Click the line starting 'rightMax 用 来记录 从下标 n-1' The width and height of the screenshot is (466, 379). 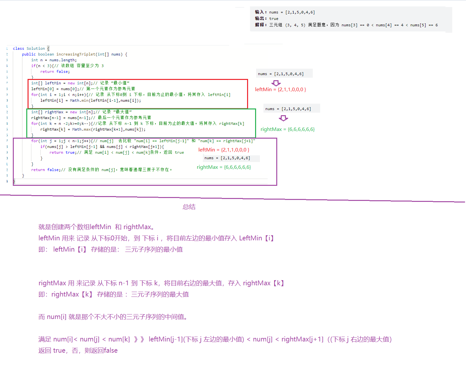coord(162,283)
